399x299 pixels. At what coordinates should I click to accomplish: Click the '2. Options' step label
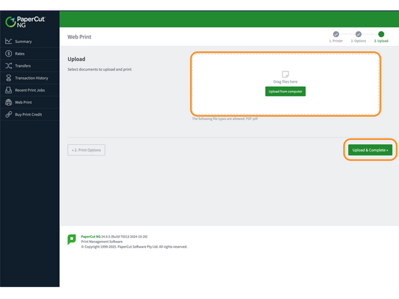coord(359,41)
